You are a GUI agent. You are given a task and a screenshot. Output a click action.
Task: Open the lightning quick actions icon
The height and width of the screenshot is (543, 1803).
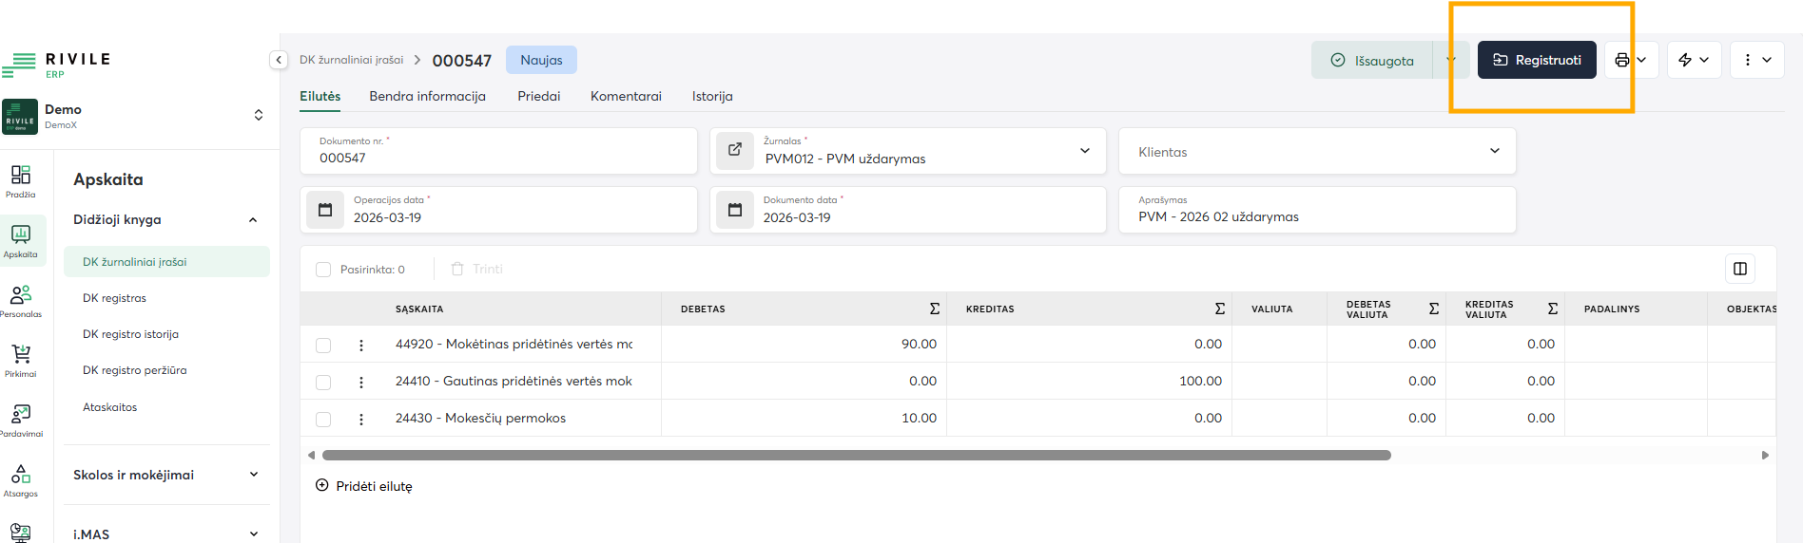point(1685,60)
